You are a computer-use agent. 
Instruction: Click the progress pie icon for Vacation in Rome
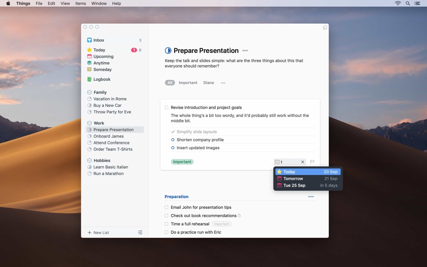point(89,99)
